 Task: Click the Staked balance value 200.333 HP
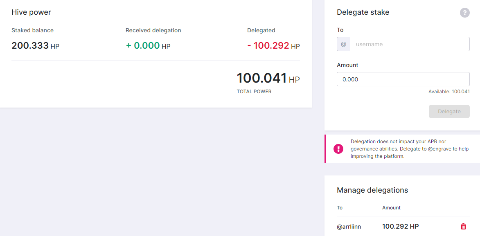(35, 46)
